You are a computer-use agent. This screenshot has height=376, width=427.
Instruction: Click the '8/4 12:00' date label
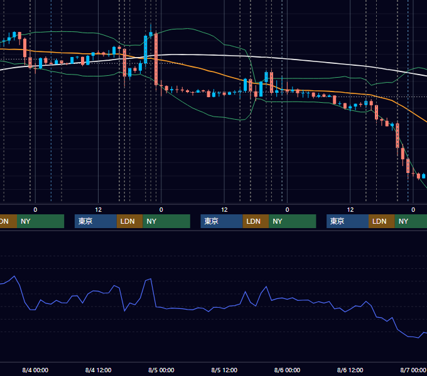click(x=99, y=370)
